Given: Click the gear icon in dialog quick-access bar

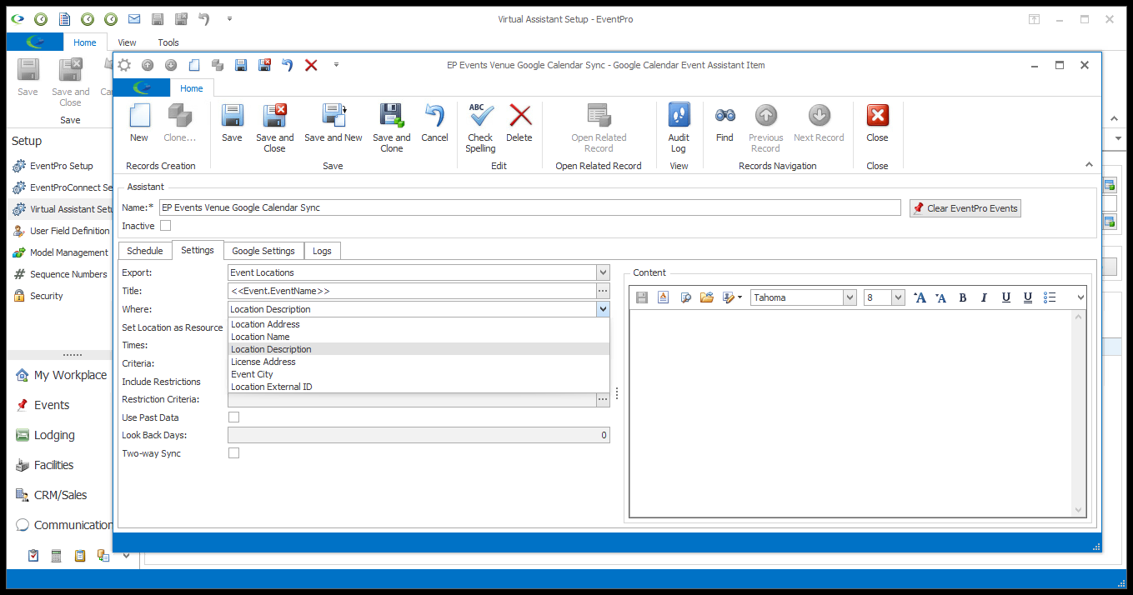Looking at the screenshot, I should click(x=124, y=65).
